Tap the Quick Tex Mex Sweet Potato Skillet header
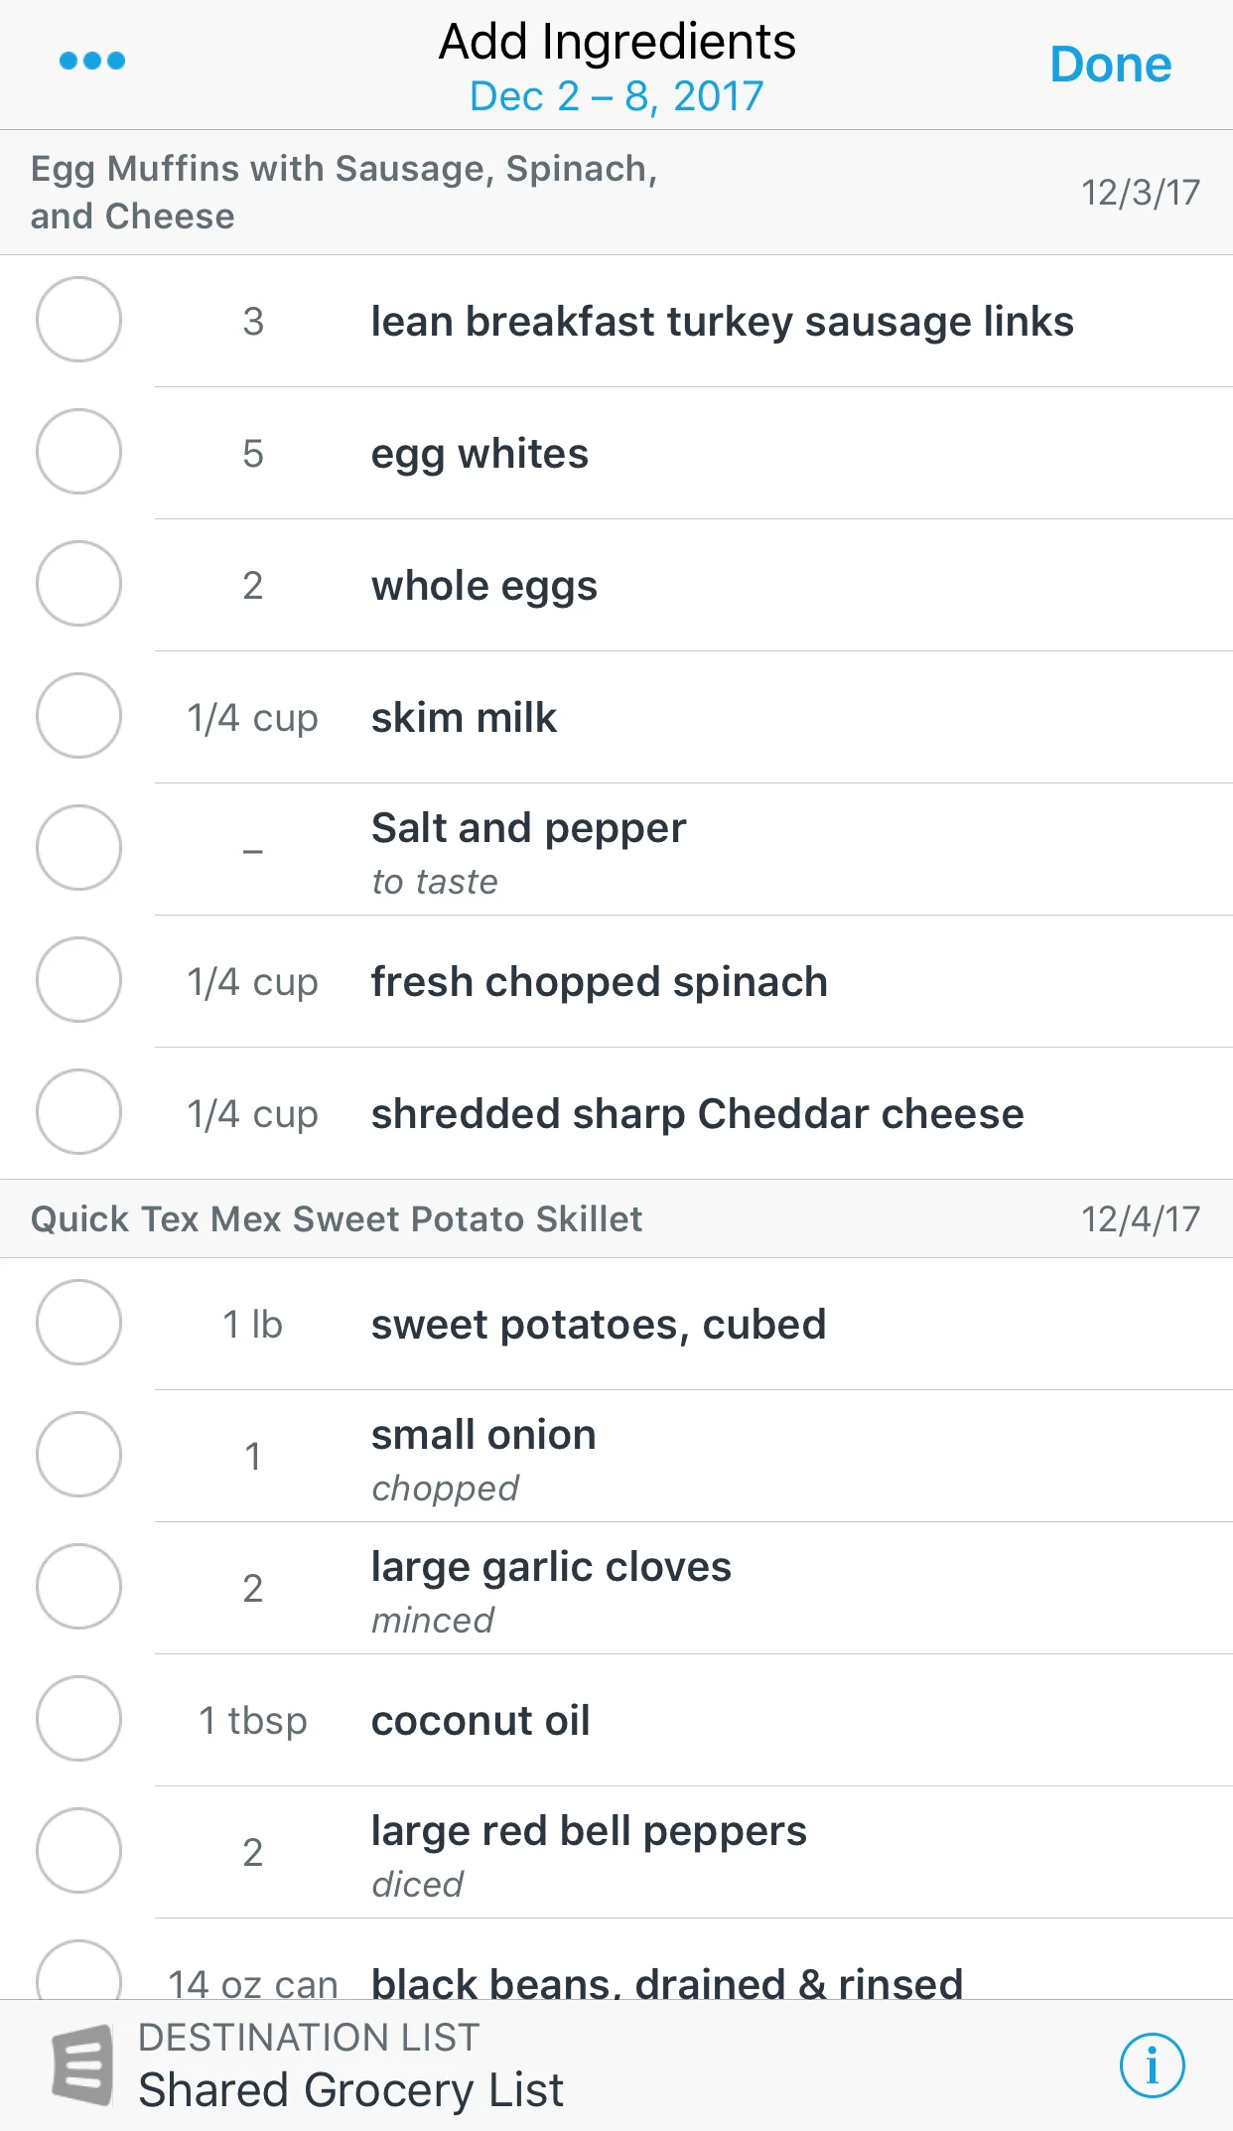 click(616, 1219)
